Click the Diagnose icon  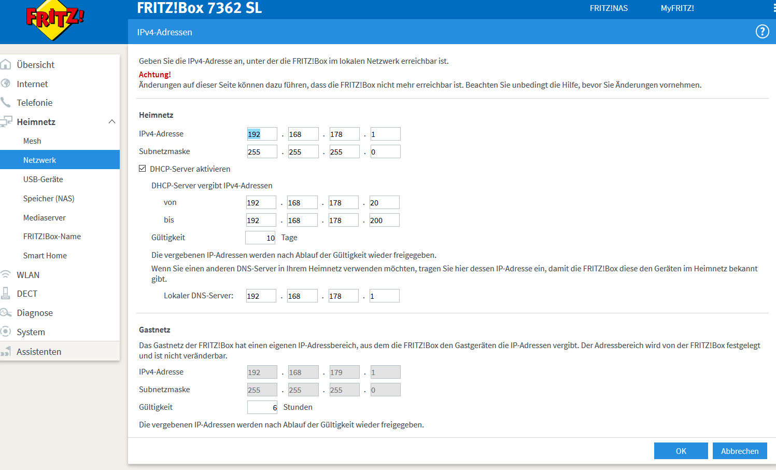pyautogui.click(x=6, y=312)
